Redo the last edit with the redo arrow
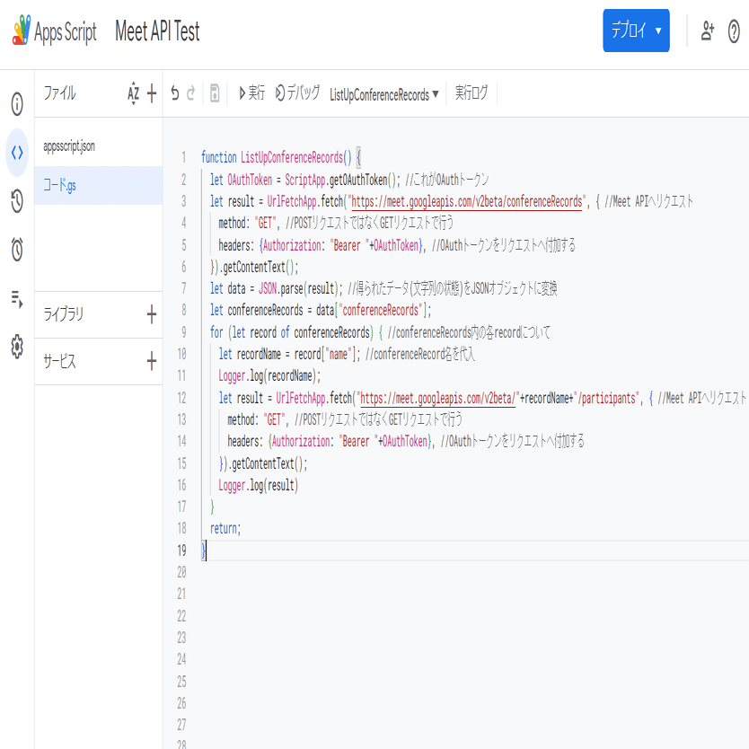The width and height of the screenshot is (749, 749). [192, 93]
